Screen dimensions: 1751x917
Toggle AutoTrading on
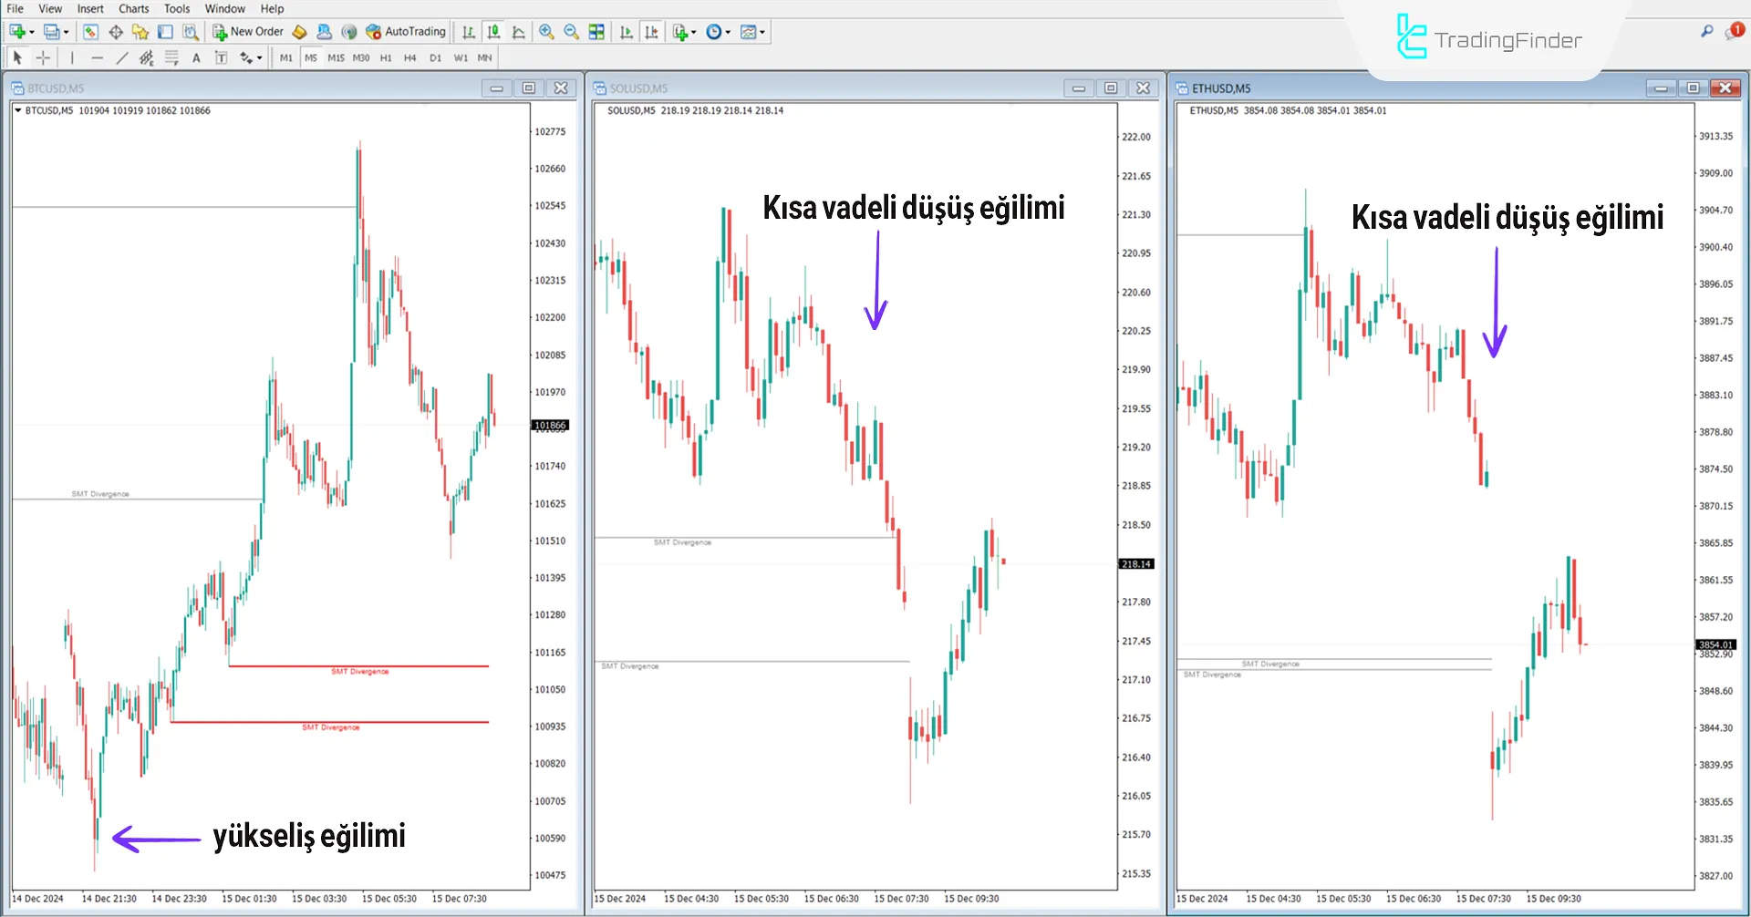pyautogui.click(x=406, y=31)
